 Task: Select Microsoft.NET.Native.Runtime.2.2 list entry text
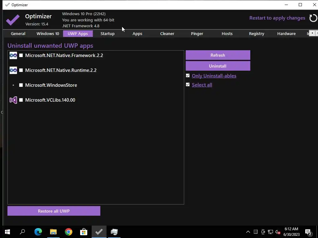[x=61, y=70]
